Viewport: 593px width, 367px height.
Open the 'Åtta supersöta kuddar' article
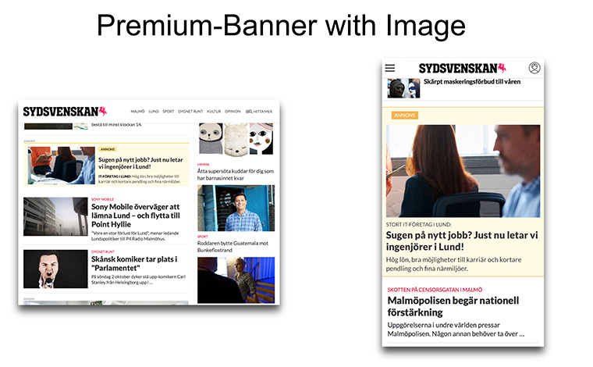point(235,174)
